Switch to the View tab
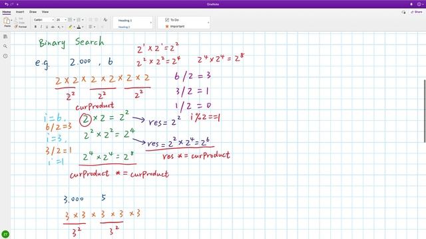 point(45,12)
